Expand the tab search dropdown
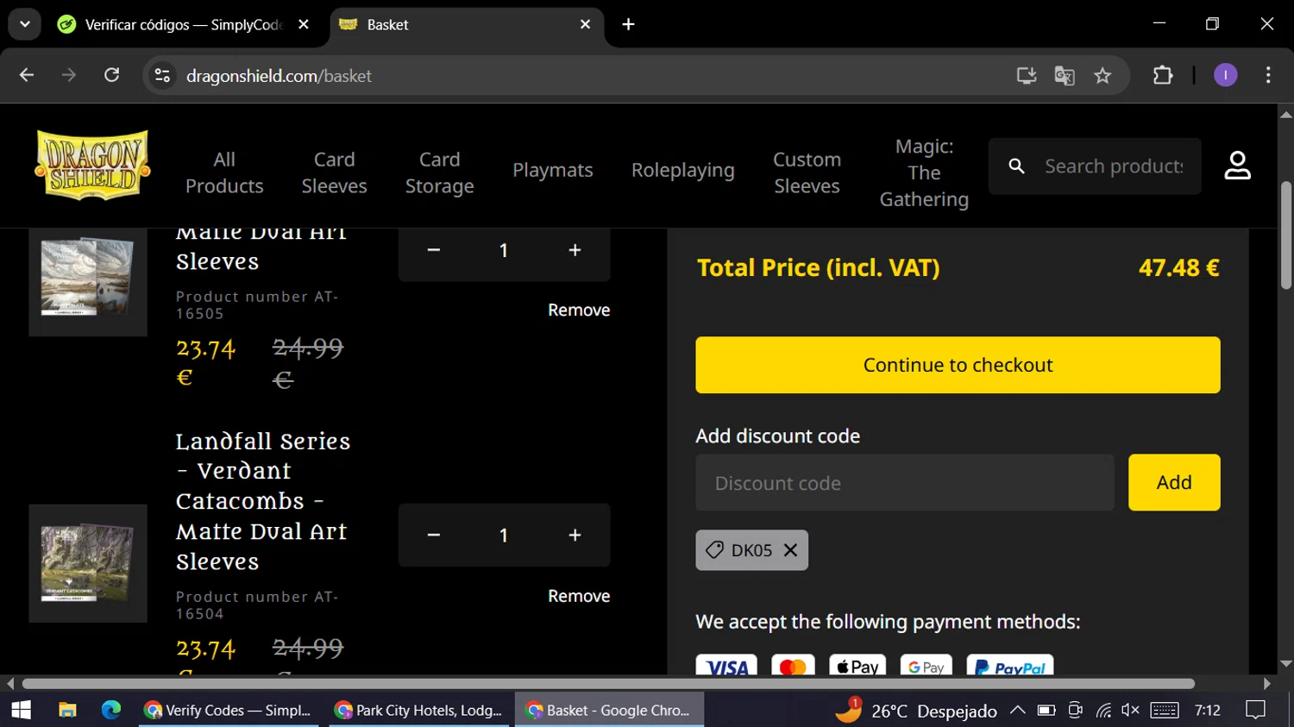 (25, 24)
